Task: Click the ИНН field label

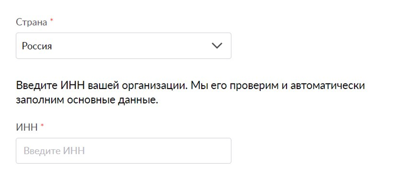Action: 27,128
